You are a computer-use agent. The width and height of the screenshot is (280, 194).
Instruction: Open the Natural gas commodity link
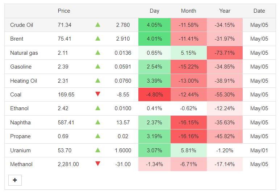click(x=24, y=53)
